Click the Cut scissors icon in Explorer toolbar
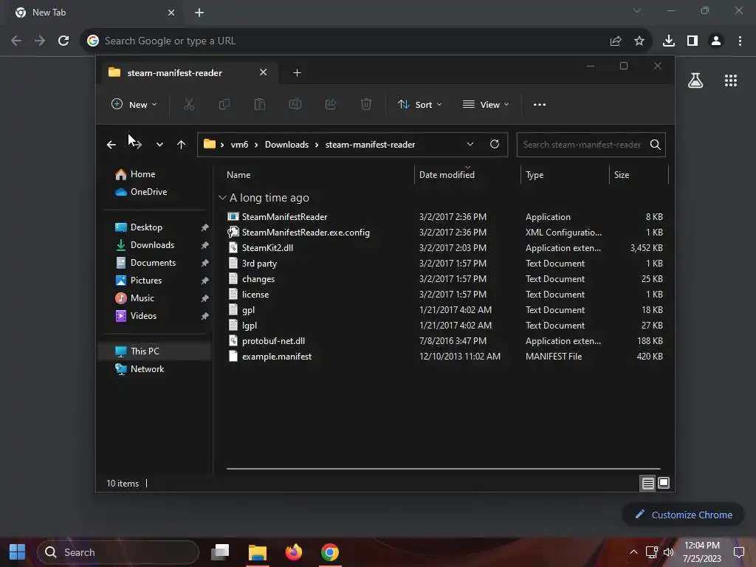 (x=188, y=104)
